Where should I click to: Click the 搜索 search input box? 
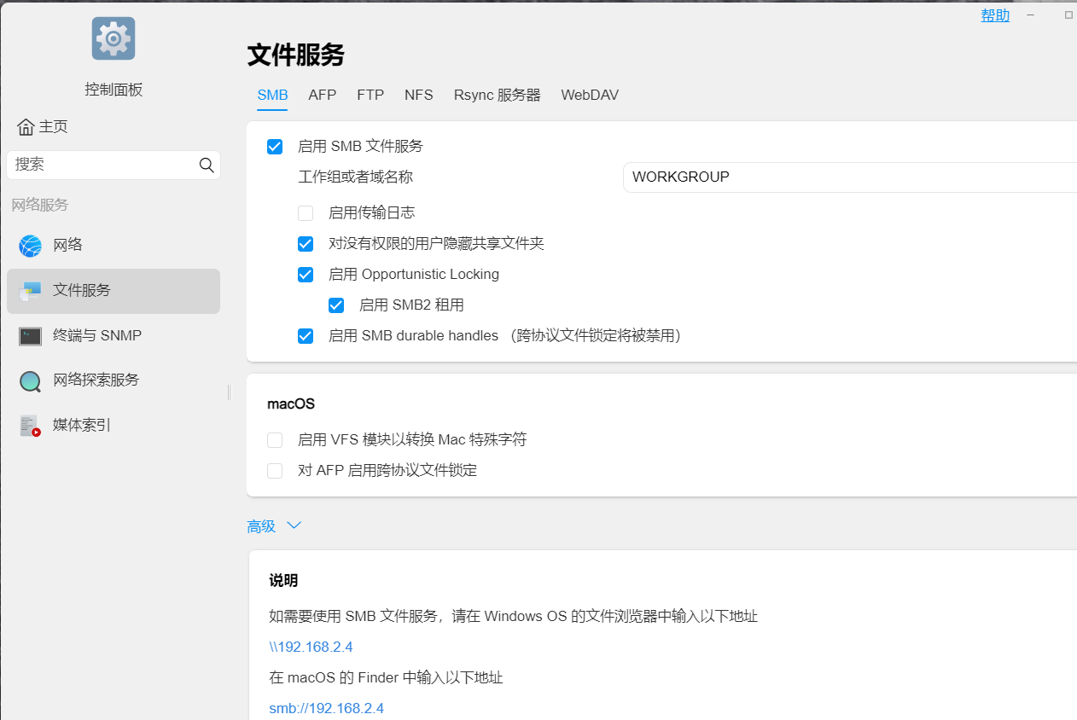tap(102, 165)
